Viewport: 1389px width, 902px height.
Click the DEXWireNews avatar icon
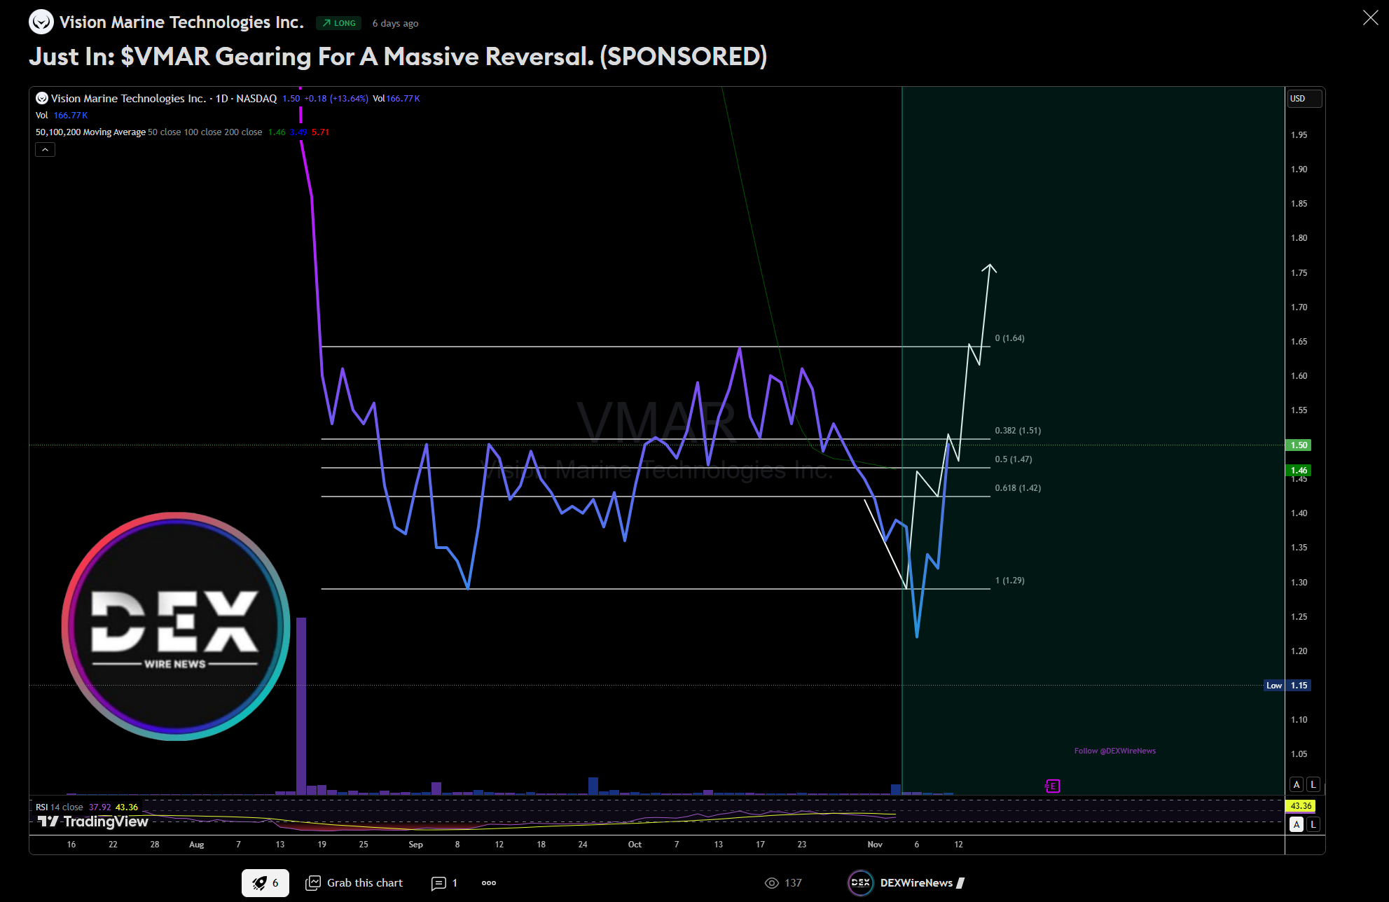860,883
